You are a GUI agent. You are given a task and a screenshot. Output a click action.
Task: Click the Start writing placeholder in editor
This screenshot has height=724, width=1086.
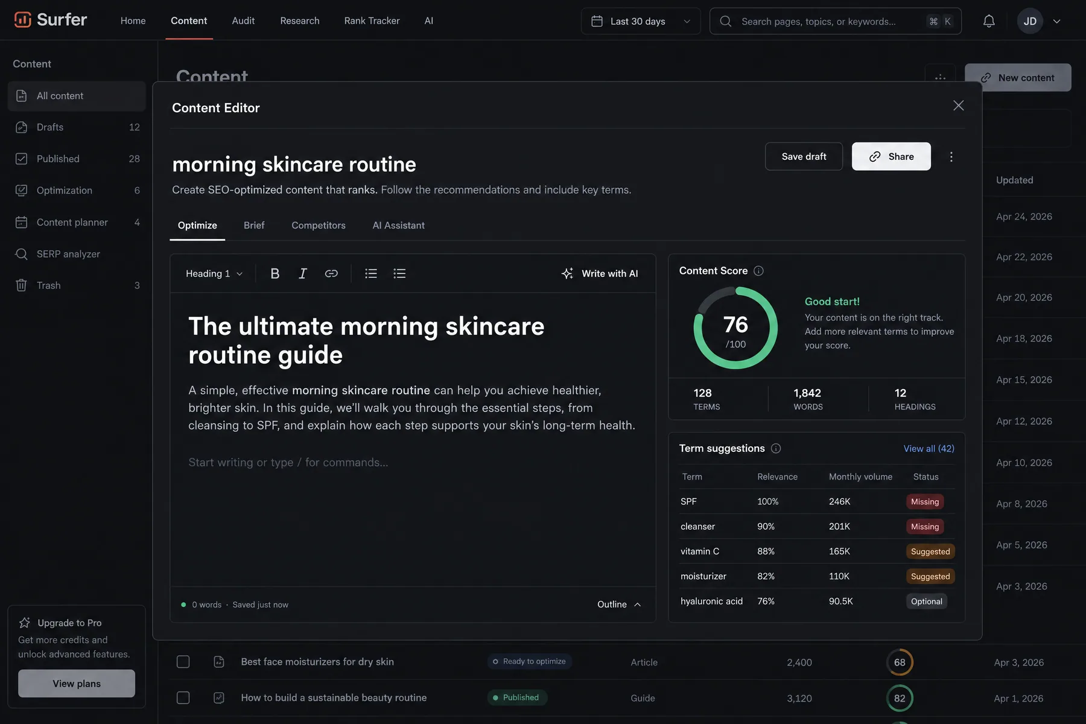[288, 462]
